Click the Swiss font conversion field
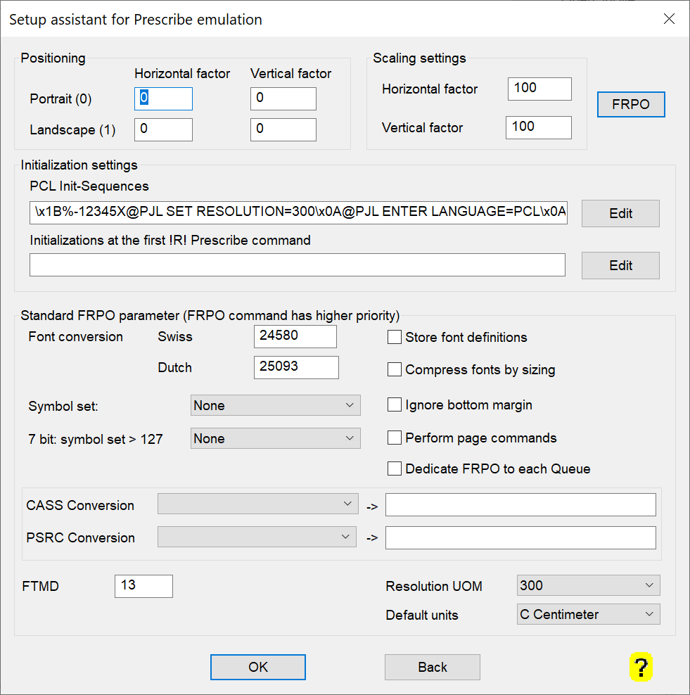 tap(295, 336)
